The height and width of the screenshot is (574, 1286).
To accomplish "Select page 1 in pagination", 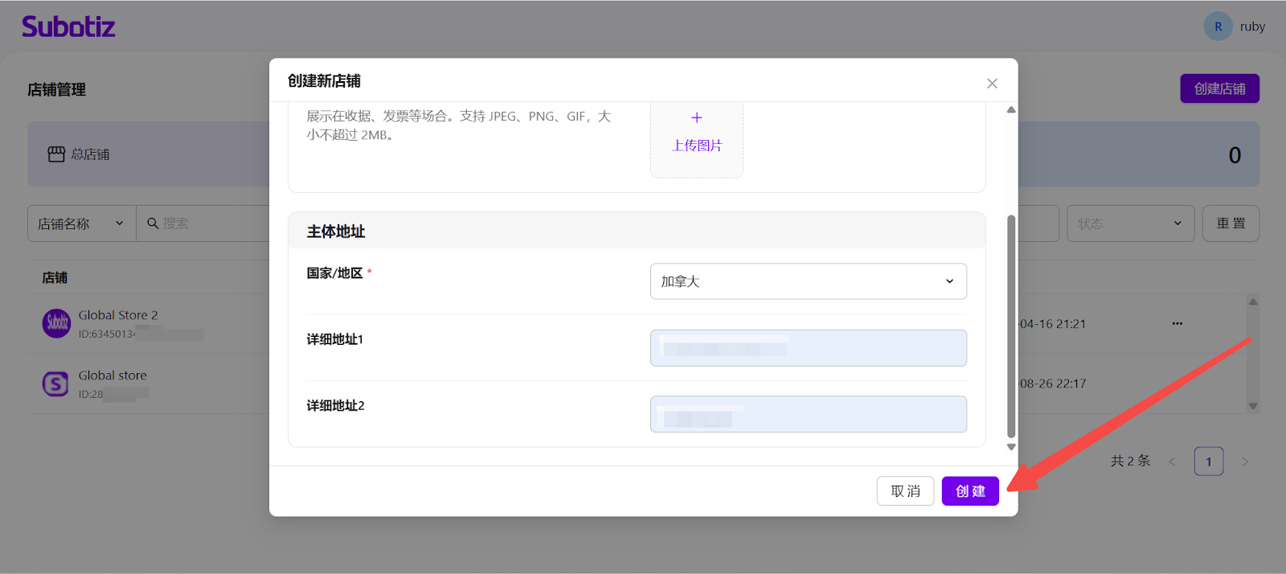I will click(1208, 461).
